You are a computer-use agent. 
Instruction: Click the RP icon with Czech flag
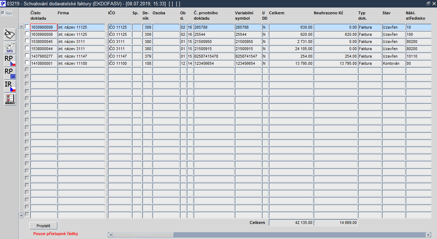click(10, 61)
